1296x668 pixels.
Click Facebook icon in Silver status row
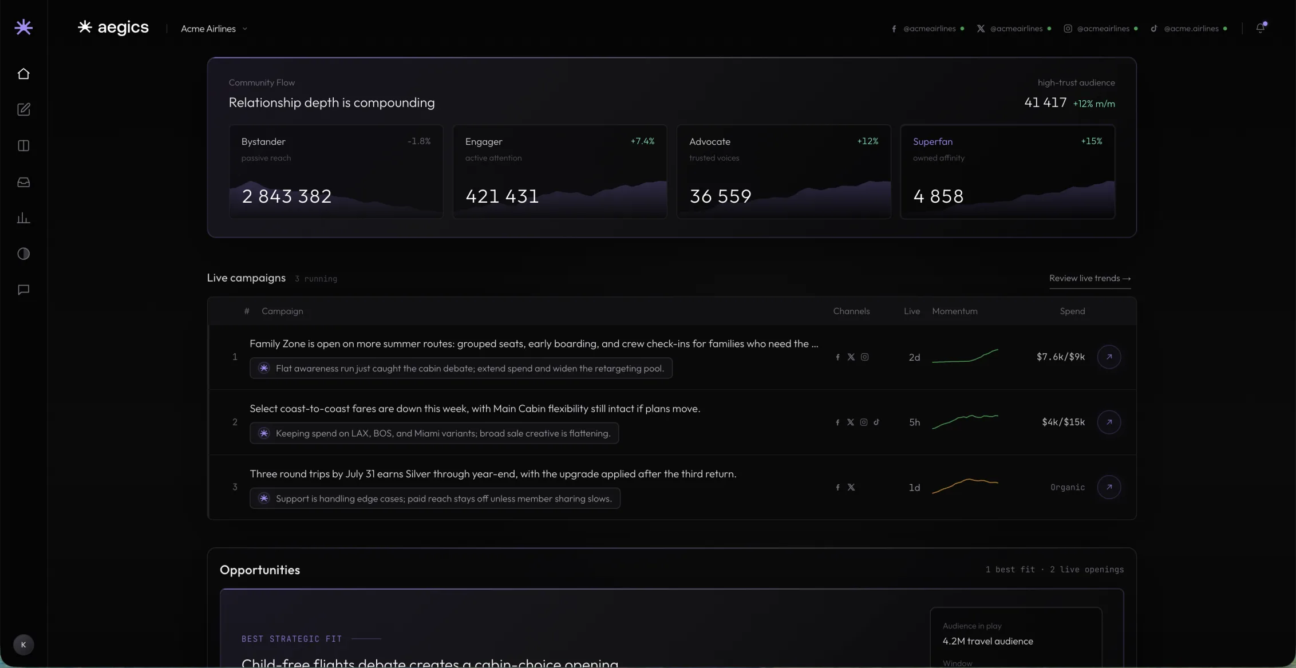(837, 488)
